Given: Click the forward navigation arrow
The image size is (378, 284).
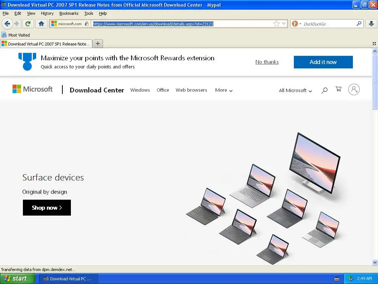Looking at the screenshot, I should (x=16, y=24).
